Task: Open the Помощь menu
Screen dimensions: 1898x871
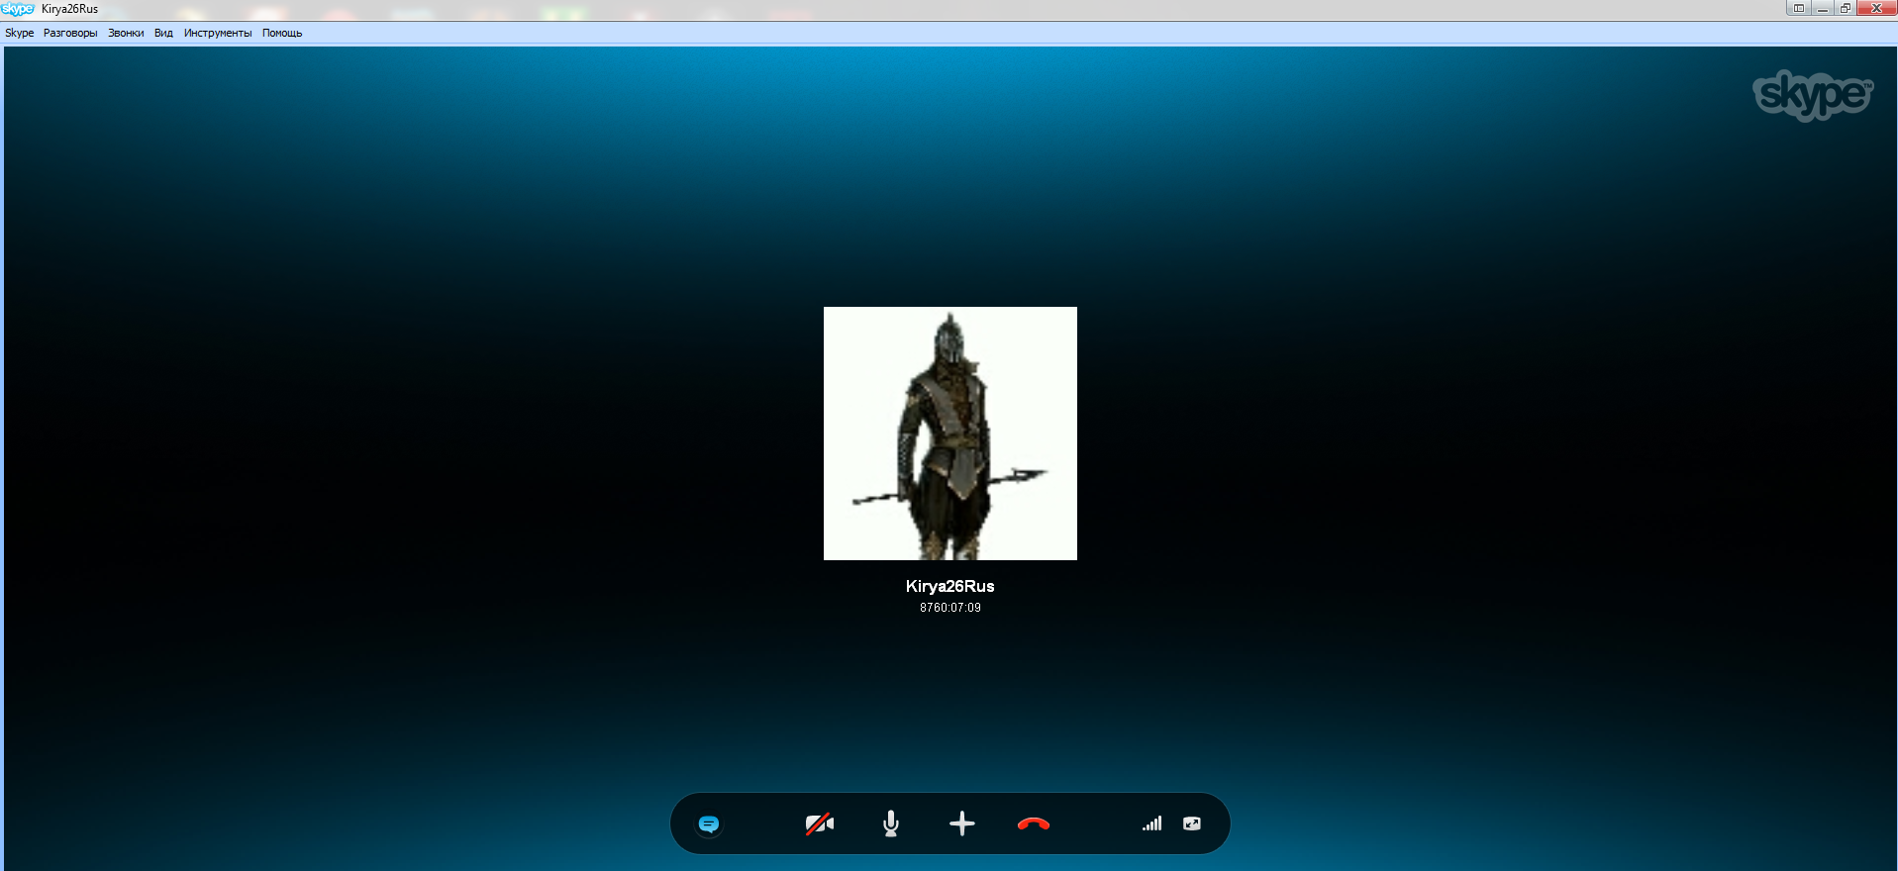Action: pyautogui.click(x=282, y=33)
